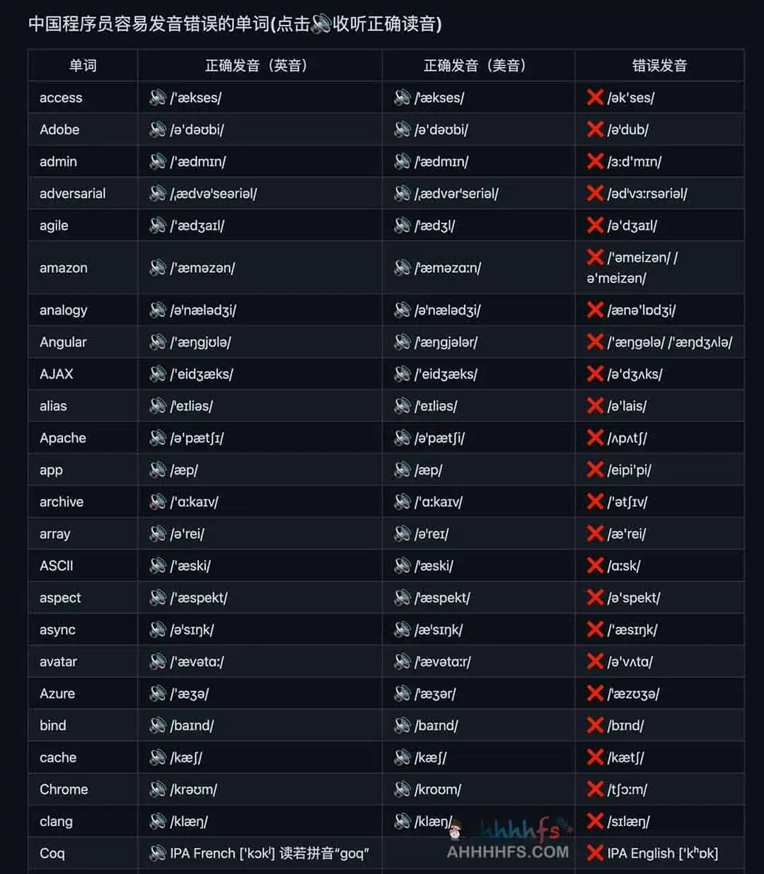Play American speaker icon for amazon
Image resolution: width=764 pixels, height=874 pixels.
pos(403,268)
